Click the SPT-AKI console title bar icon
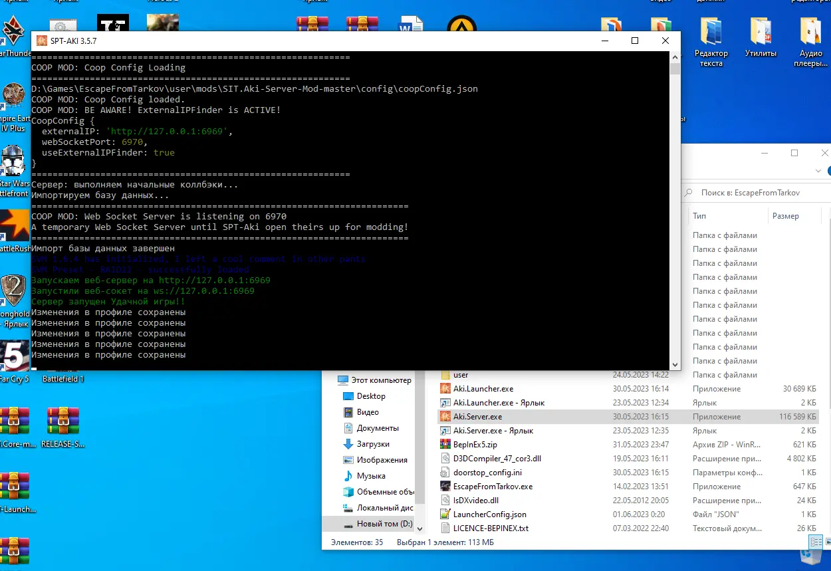This screenshot has width=831, height=571. tap(41, 41)
